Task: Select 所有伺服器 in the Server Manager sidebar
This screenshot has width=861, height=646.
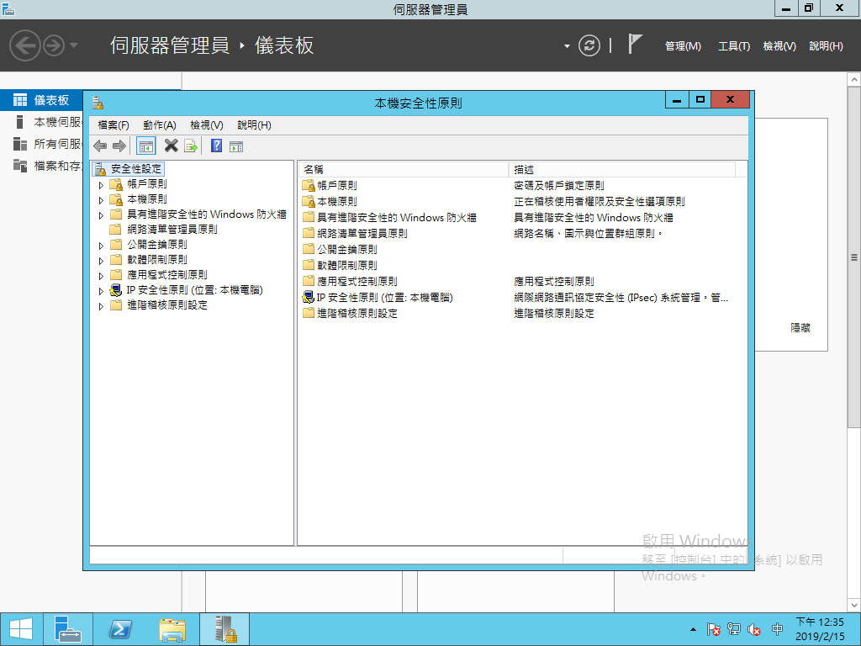Action: [x=41, y=144]
